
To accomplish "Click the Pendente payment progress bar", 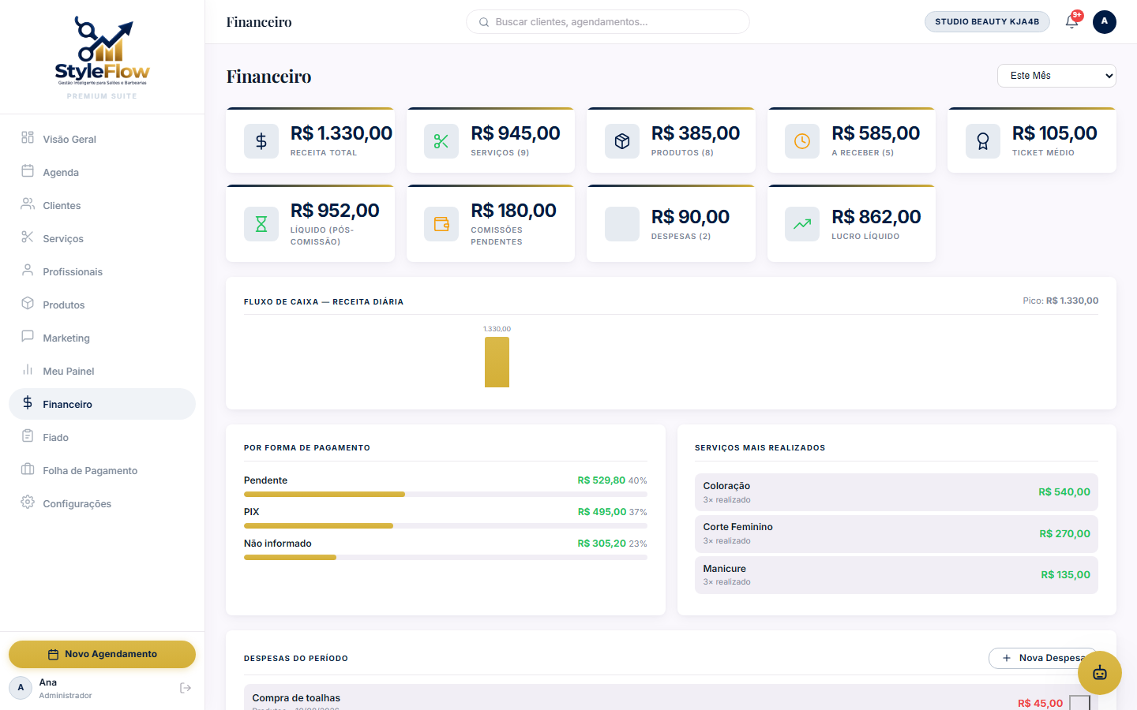I will pos(445,495).
